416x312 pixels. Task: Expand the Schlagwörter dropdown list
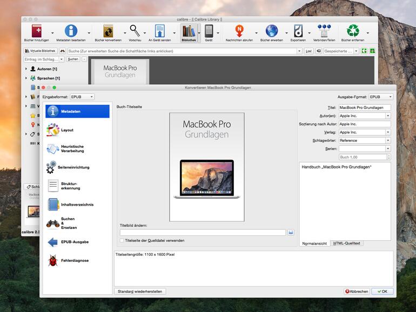coord(387,140)
